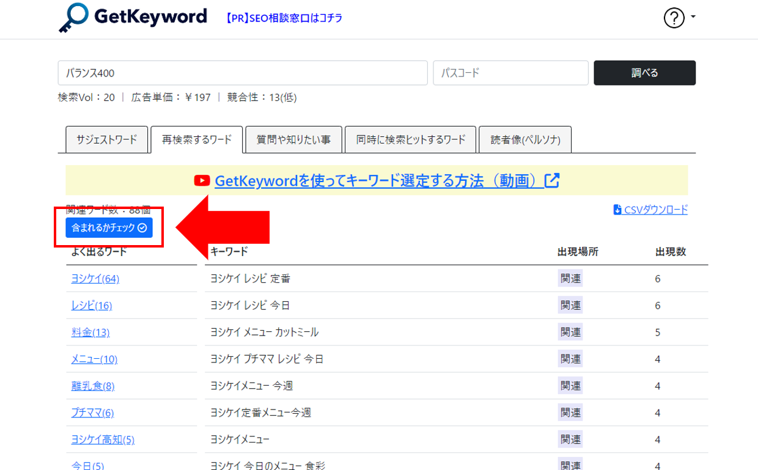Filter by ヨシケイ高知(5) word link
The image size is (758, 470).
point(103,439)
